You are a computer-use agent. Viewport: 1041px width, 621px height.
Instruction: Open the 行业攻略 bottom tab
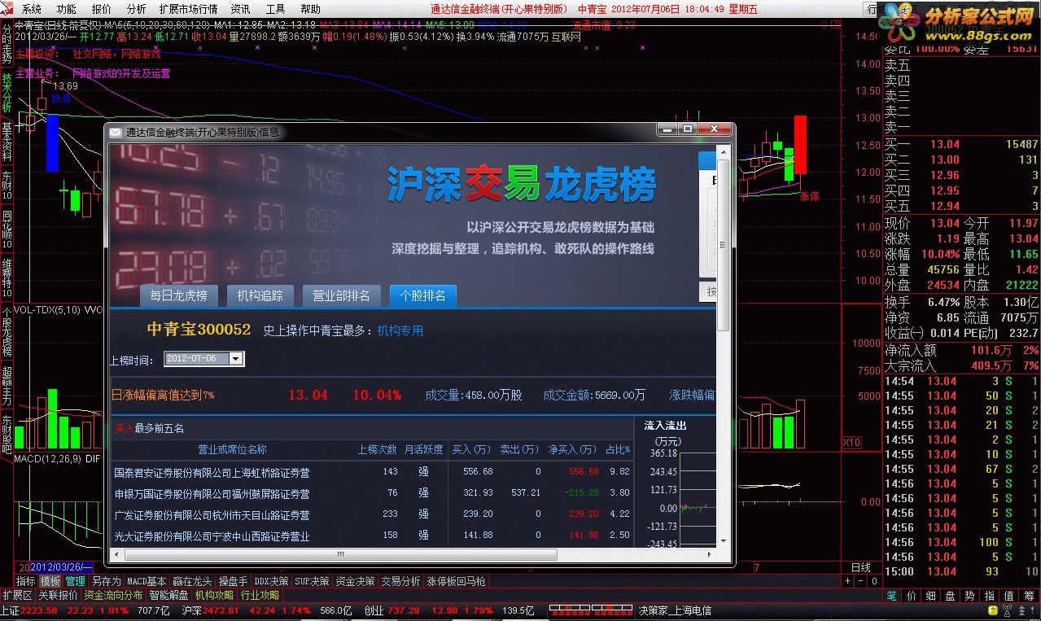tap(260, 595)
